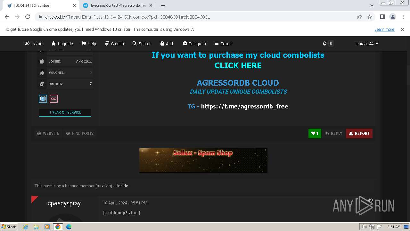Like the post with green heart button
This screenshot has height=231, width=410.
point(315,133)
